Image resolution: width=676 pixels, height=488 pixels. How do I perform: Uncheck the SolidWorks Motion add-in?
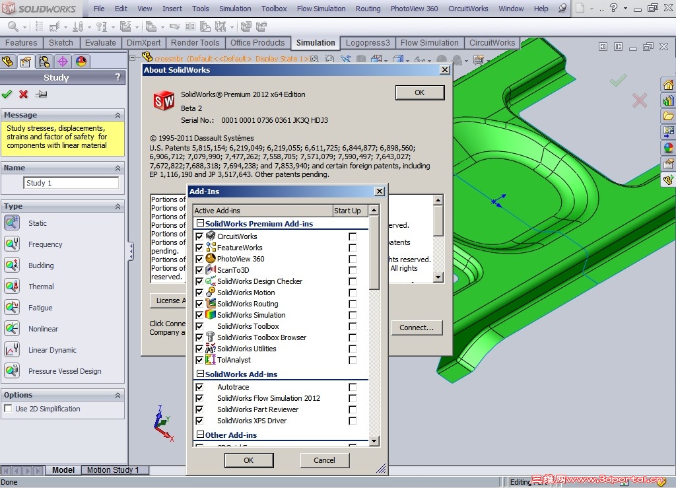pos(199,293)
